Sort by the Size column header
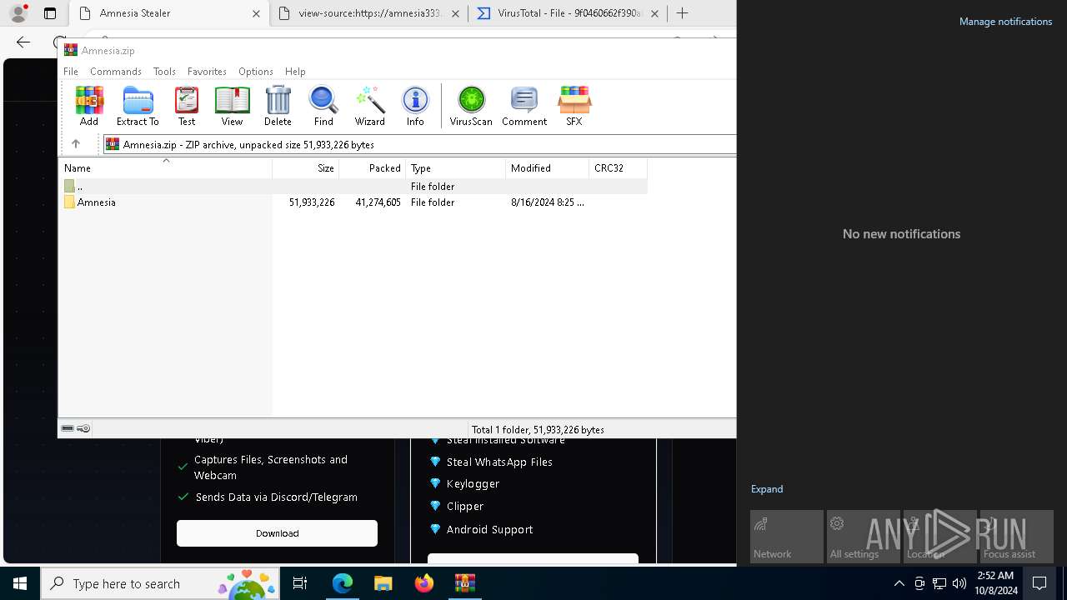 [306, 168]
